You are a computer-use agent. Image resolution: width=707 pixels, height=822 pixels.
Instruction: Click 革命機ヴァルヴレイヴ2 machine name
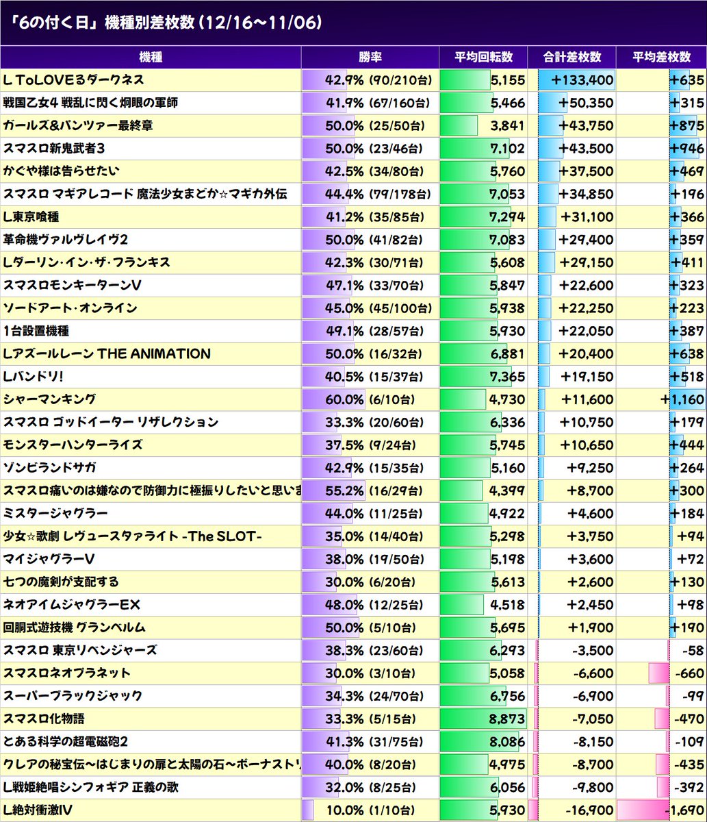pyautogui.click(x=66, y=240)
